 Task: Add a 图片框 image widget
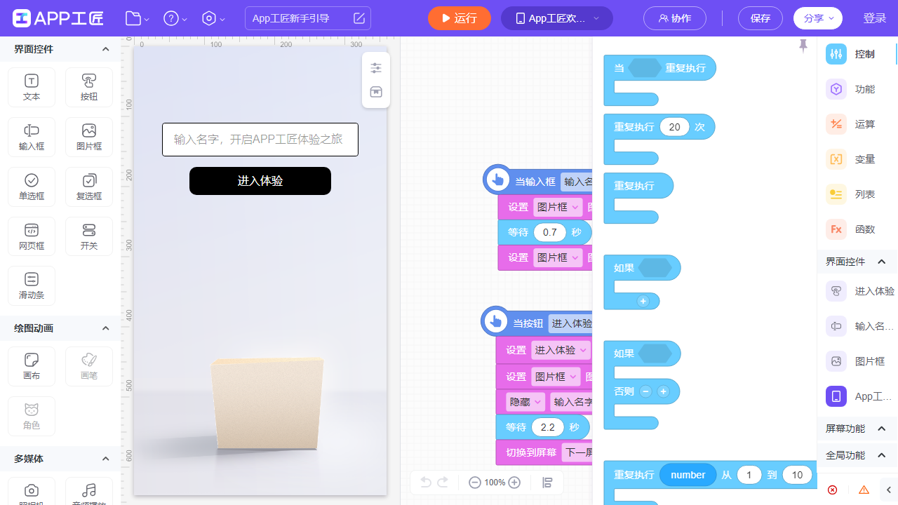(x=89, y=137)
